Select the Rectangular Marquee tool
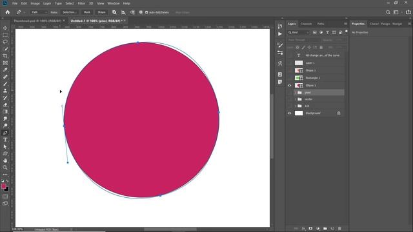Viewport: 413px width, 232px height. pos(5,35)
